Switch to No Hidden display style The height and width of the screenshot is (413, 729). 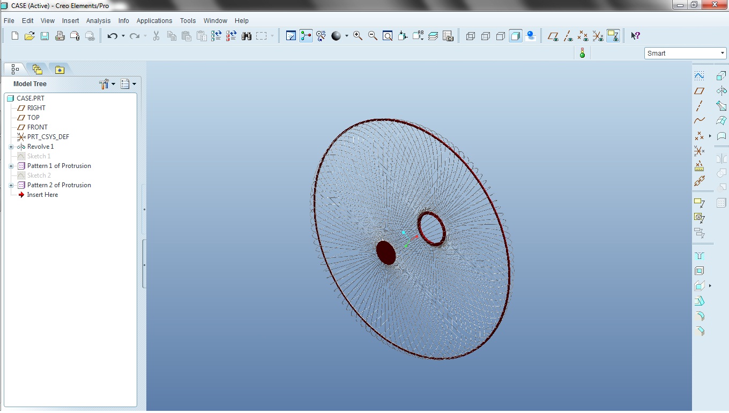(501, 36)
